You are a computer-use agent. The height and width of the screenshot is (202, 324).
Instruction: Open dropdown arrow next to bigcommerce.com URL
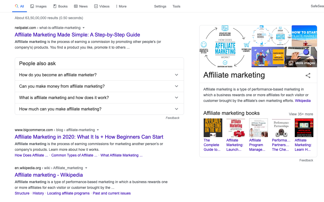coord(98,130)
